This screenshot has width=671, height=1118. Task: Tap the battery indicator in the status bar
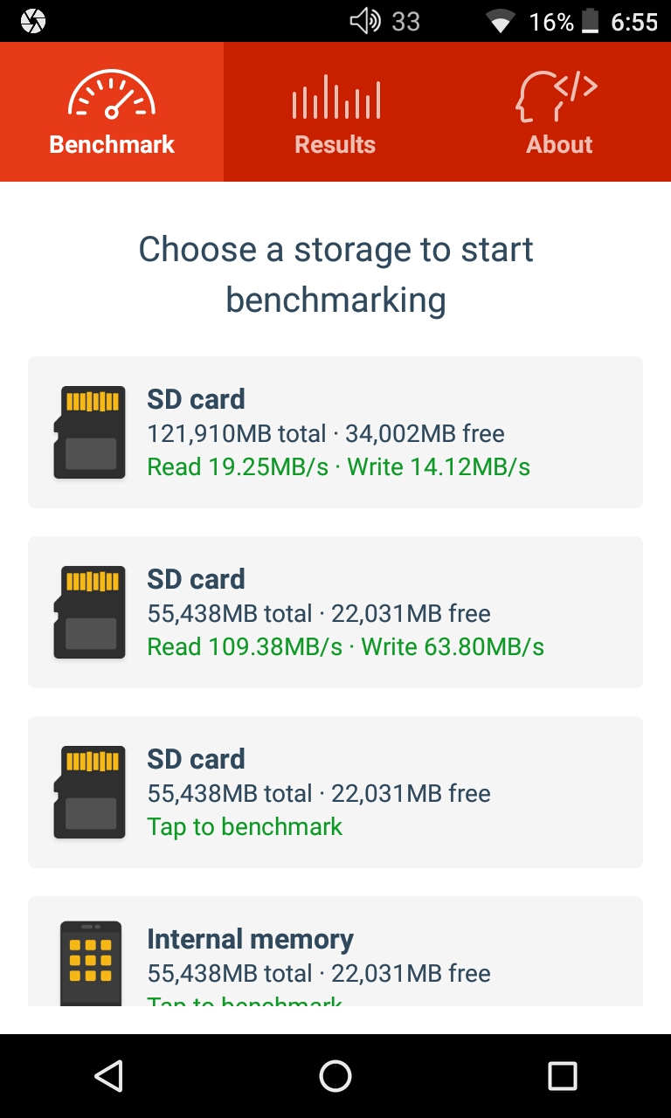point(591,21)
